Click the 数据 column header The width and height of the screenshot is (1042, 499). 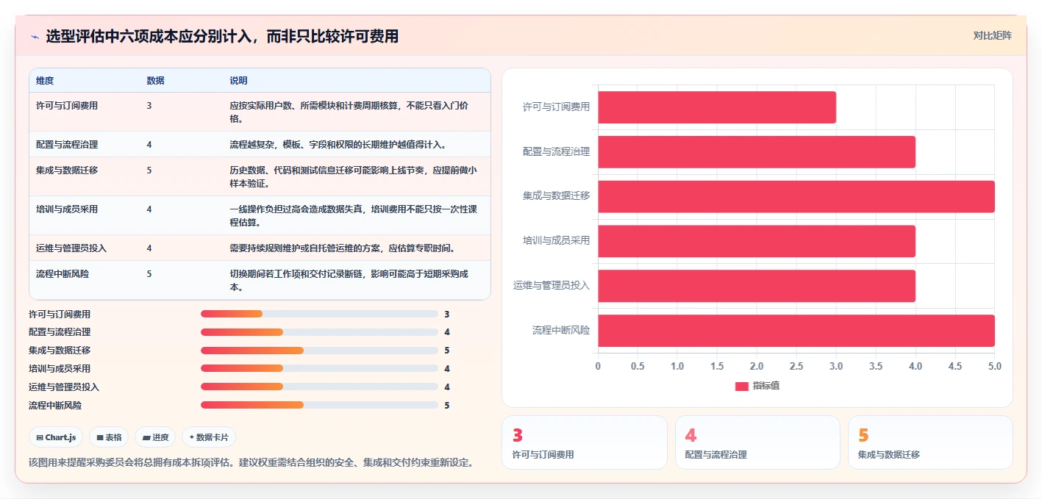(155, 81)
